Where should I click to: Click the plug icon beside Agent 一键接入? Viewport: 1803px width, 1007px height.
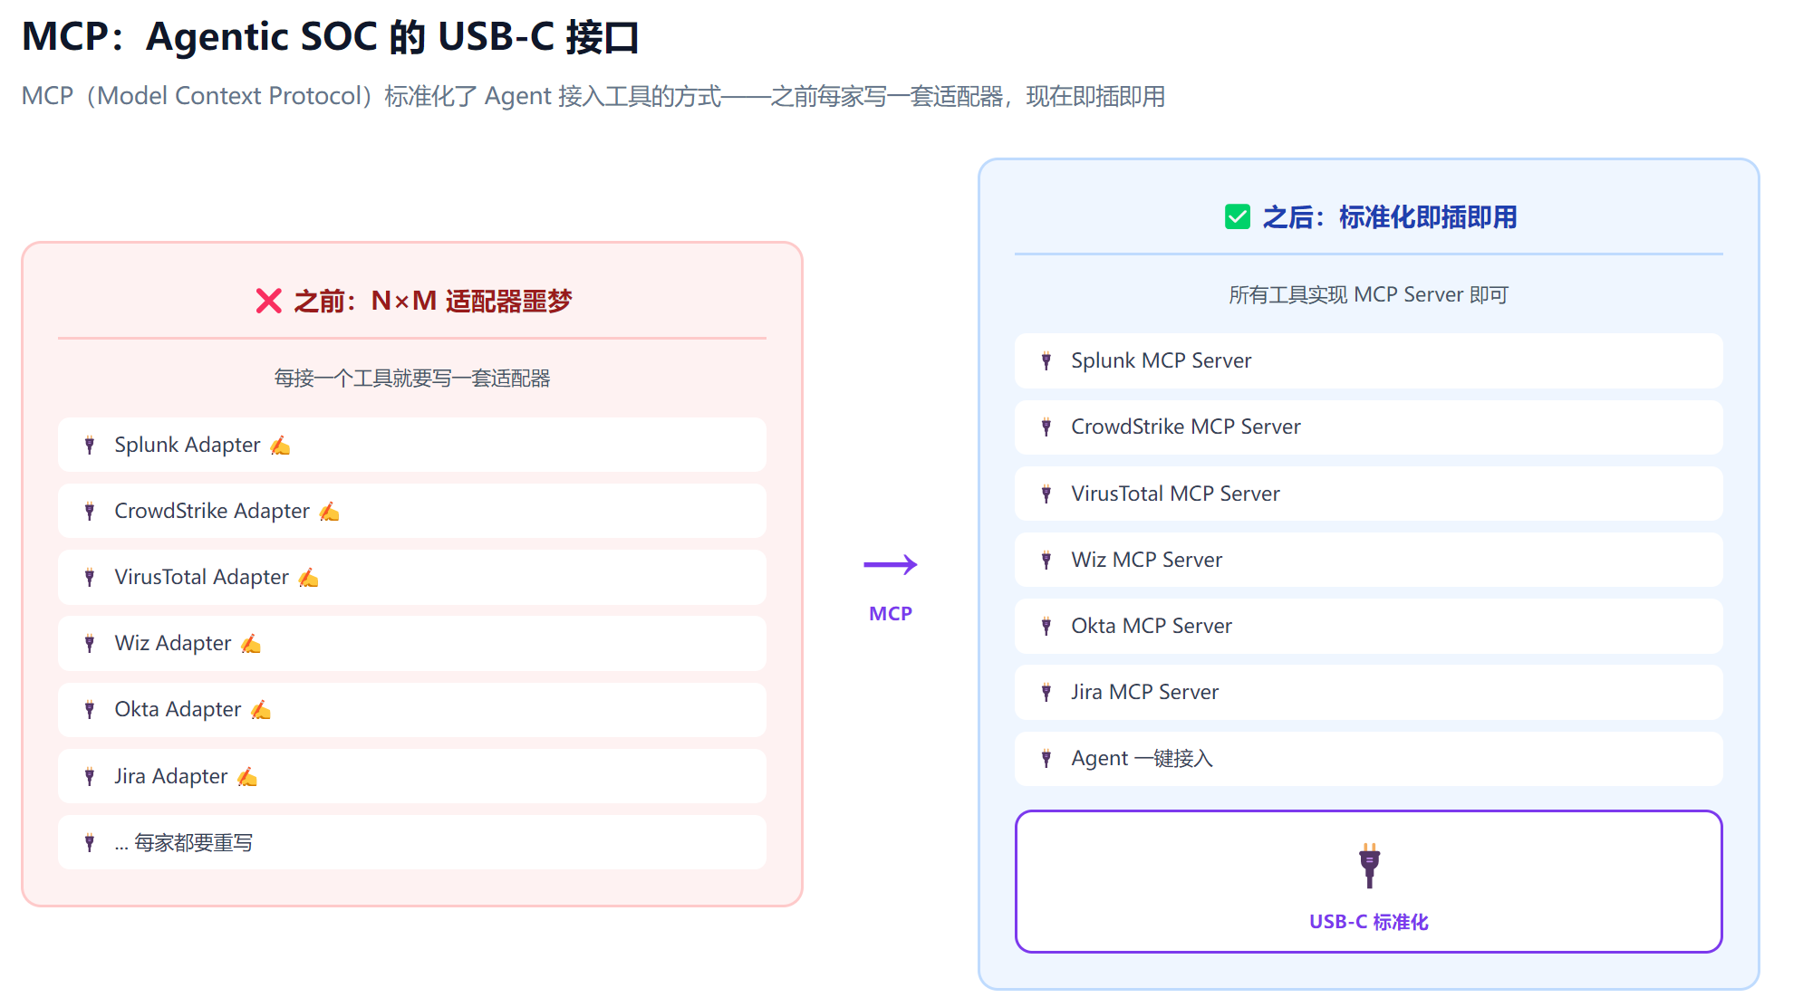[1046, 758]
